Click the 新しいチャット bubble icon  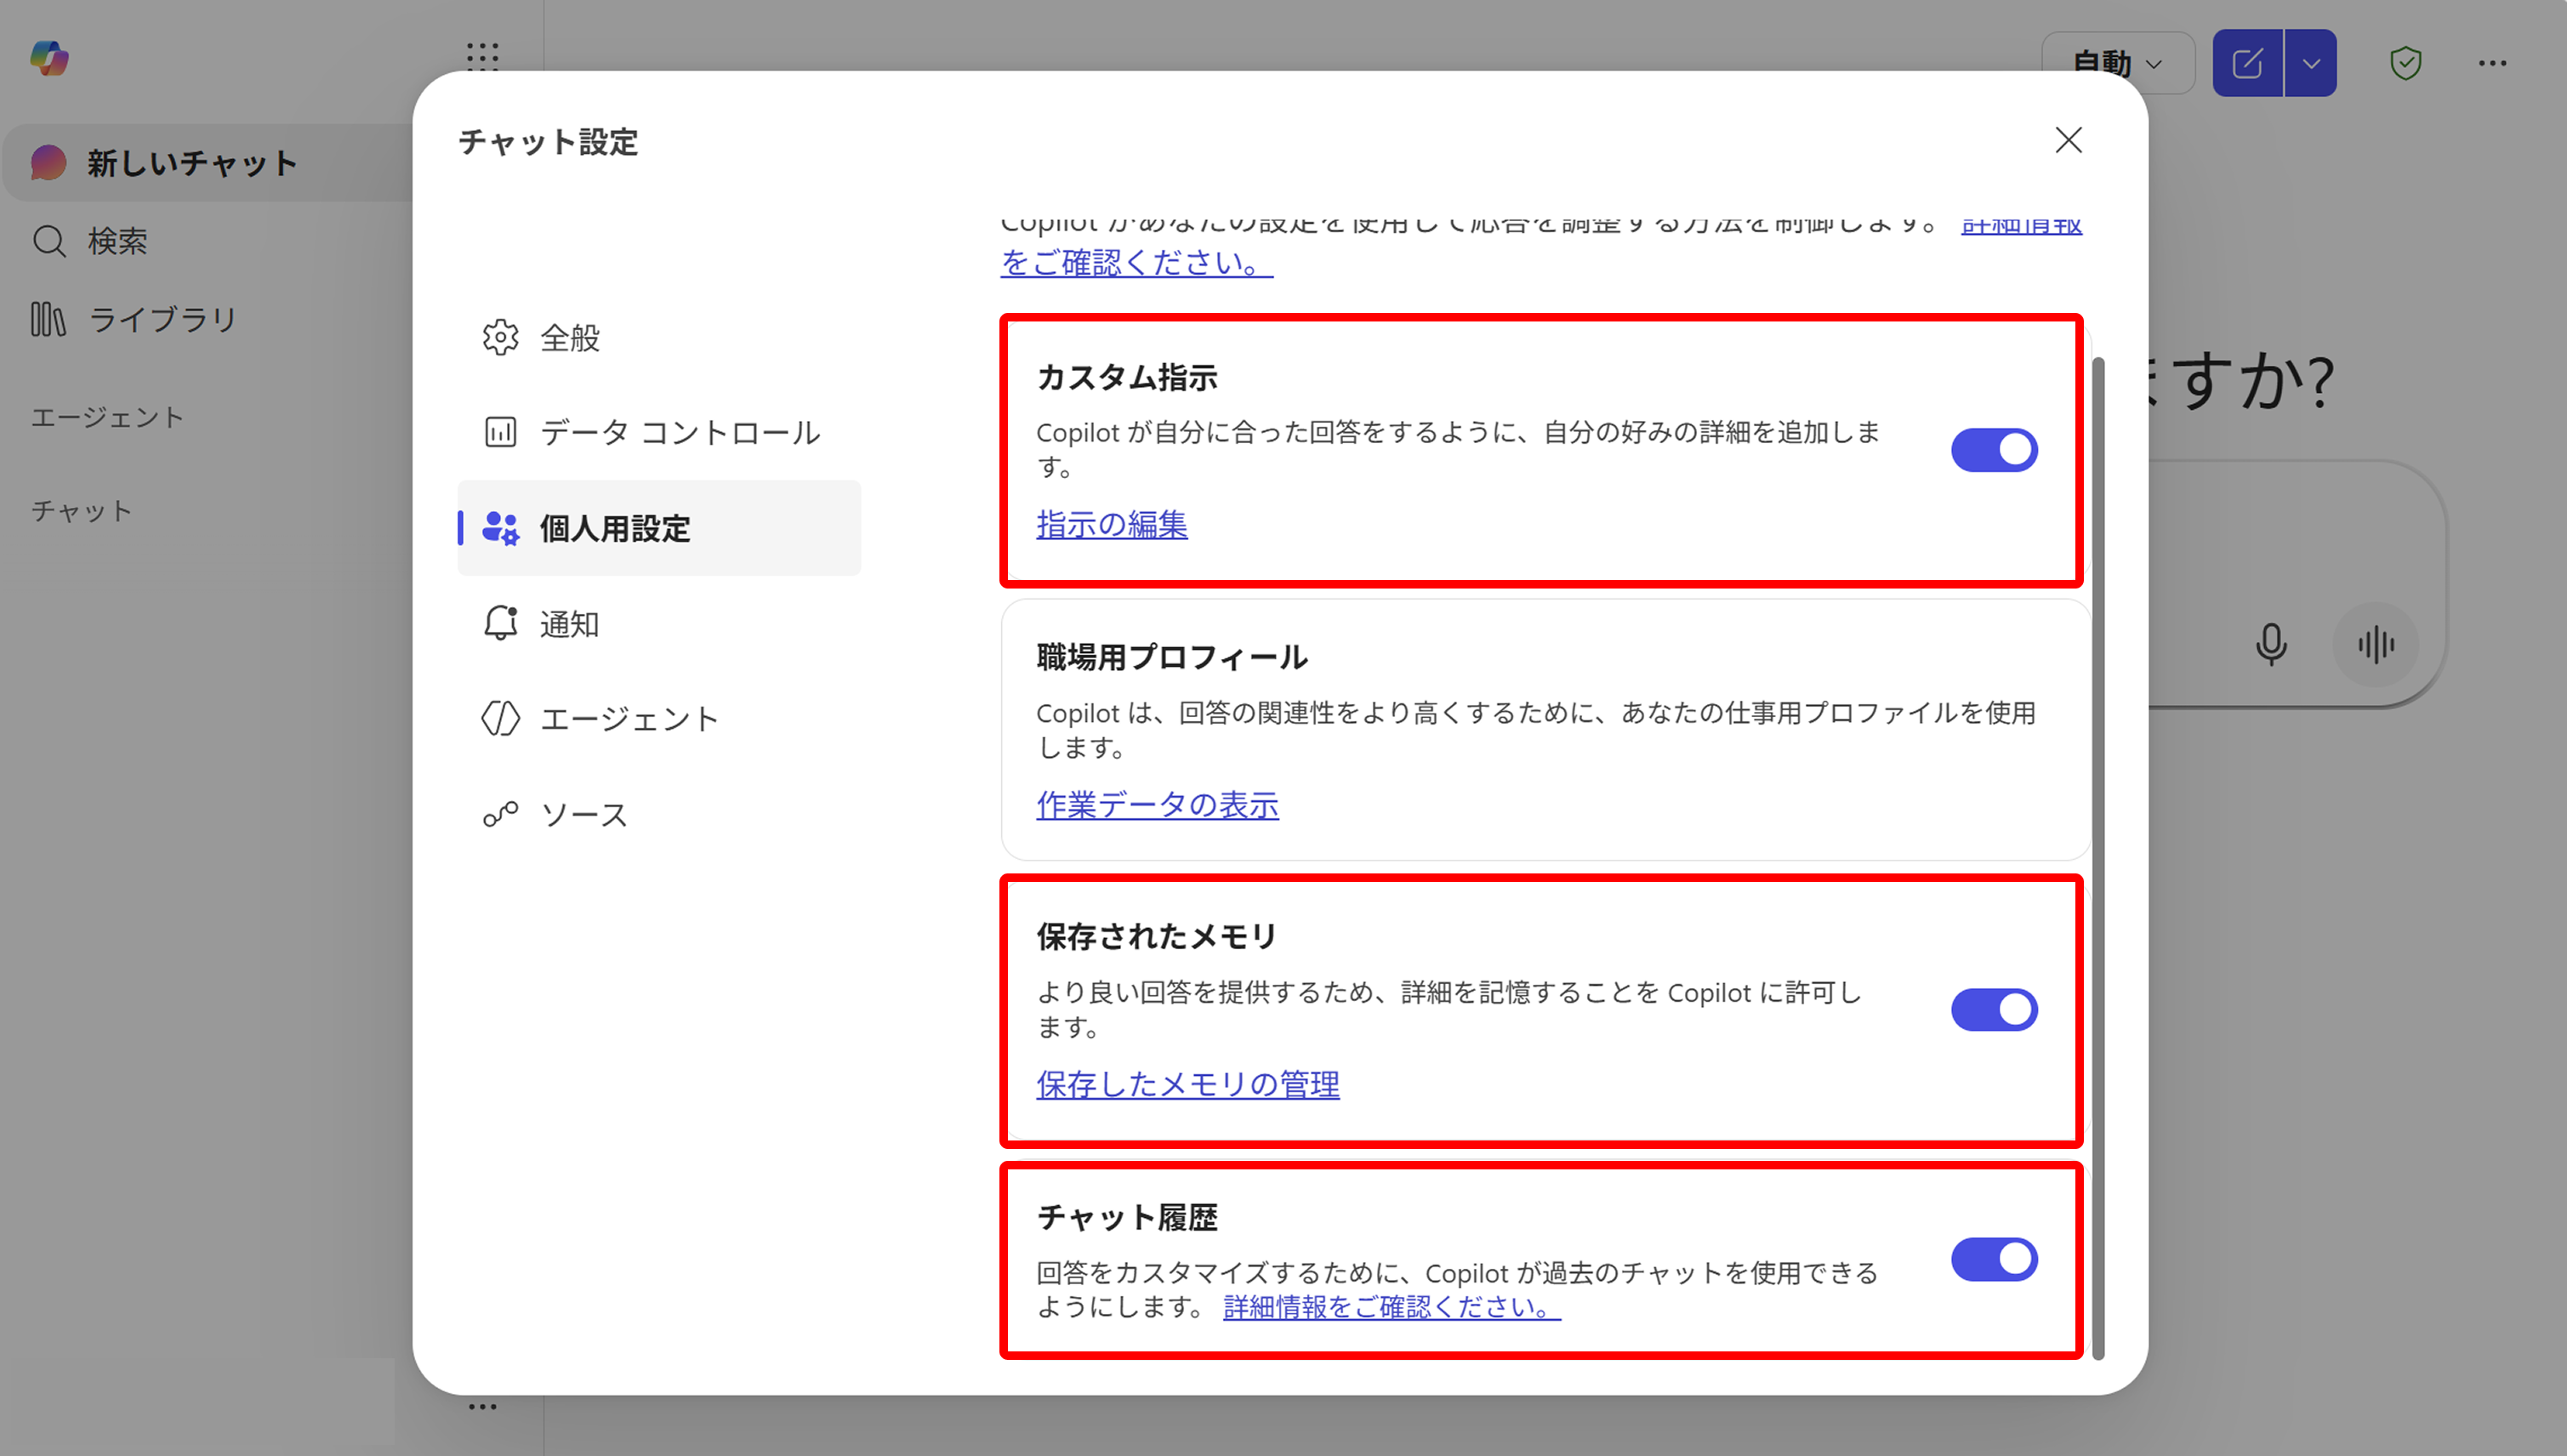[48, 162]
